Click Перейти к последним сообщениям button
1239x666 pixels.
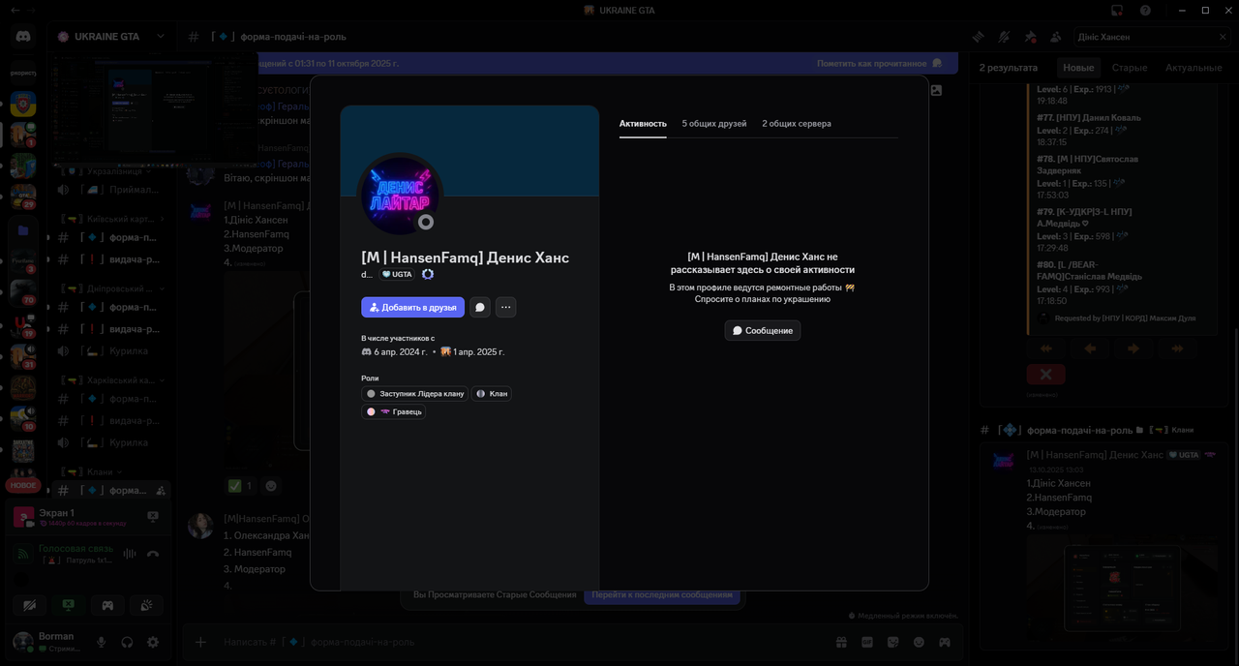[x=662, y=594]
